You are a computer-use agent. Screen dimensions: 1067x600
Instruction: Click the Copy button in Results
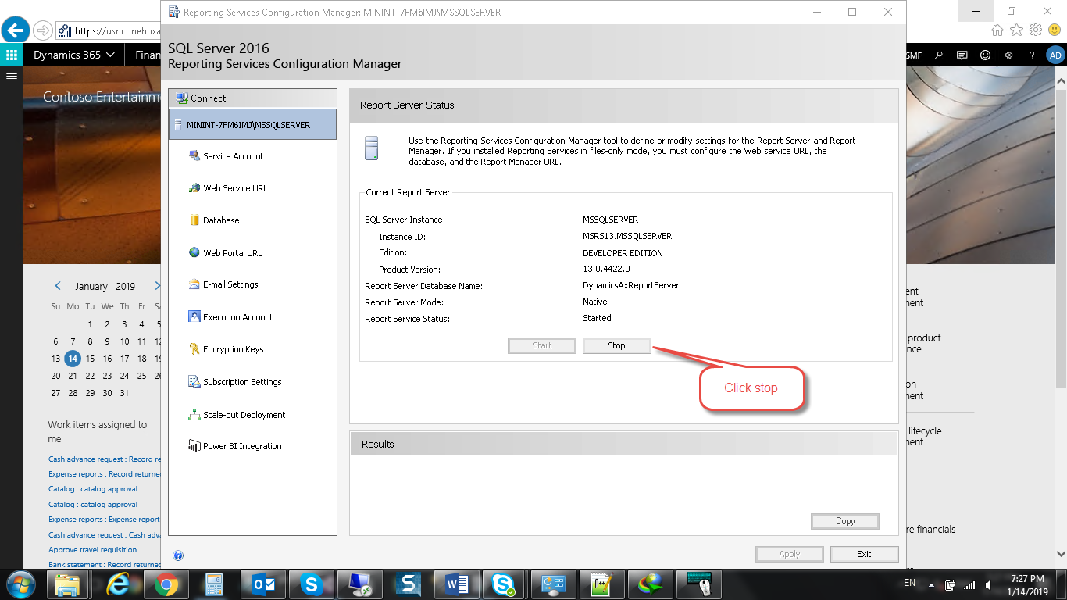click(845, 521)
